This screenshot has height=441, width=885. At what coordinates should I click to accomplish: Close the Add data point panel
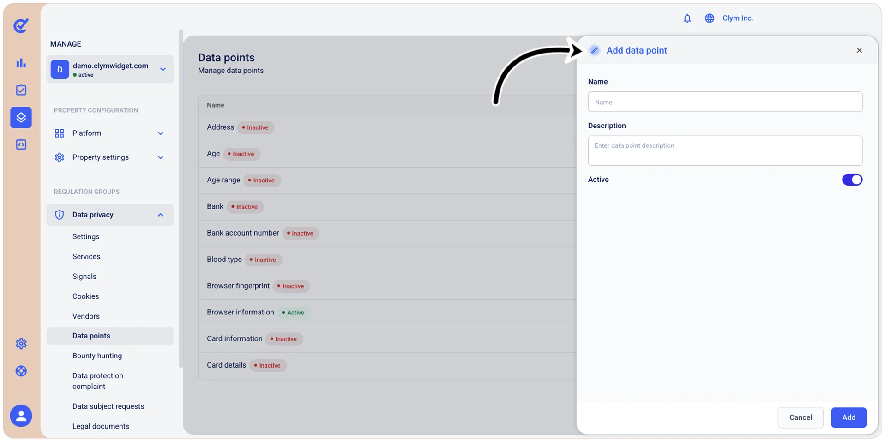tap(859, 50)
